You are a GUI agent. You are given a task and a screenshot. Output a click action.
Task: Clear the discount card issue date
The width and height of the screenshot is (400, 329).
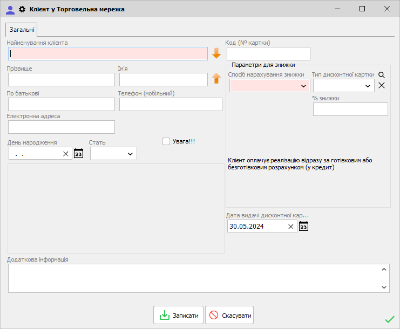291,227
